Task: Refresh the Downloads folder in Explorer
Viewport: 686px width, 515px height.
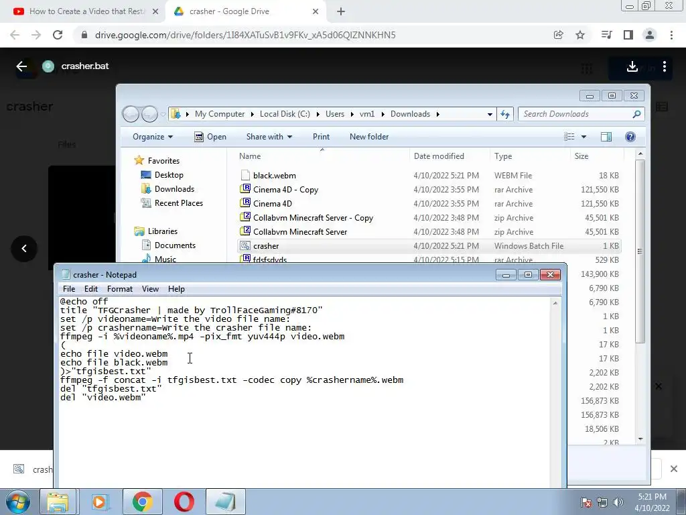Action: click(x=505, y=114)
